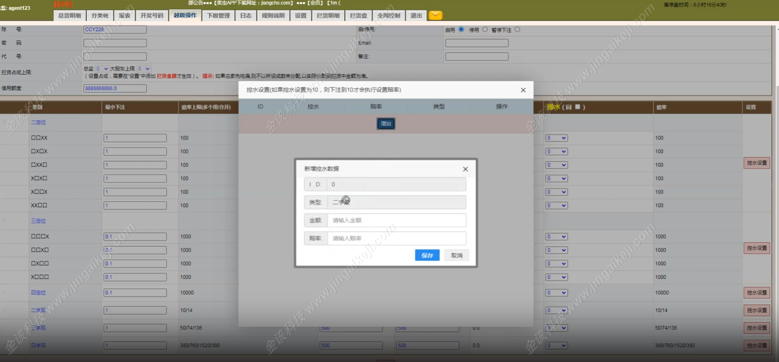Open 控水设置 for the 二定位 group
Viewport: 779px width, 362px height.
pos(757,163)
